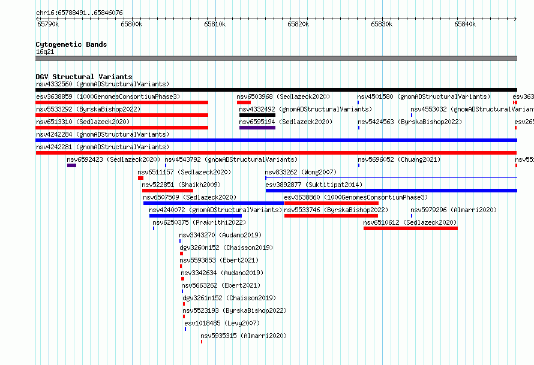Click the blue esv3892877 variant bar

coord(391,191)
